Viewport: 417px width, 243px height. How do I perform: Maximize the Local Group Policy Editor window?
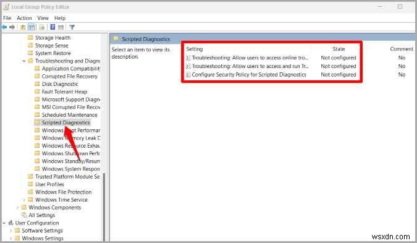pyautogui.click(x=400, y=7)
